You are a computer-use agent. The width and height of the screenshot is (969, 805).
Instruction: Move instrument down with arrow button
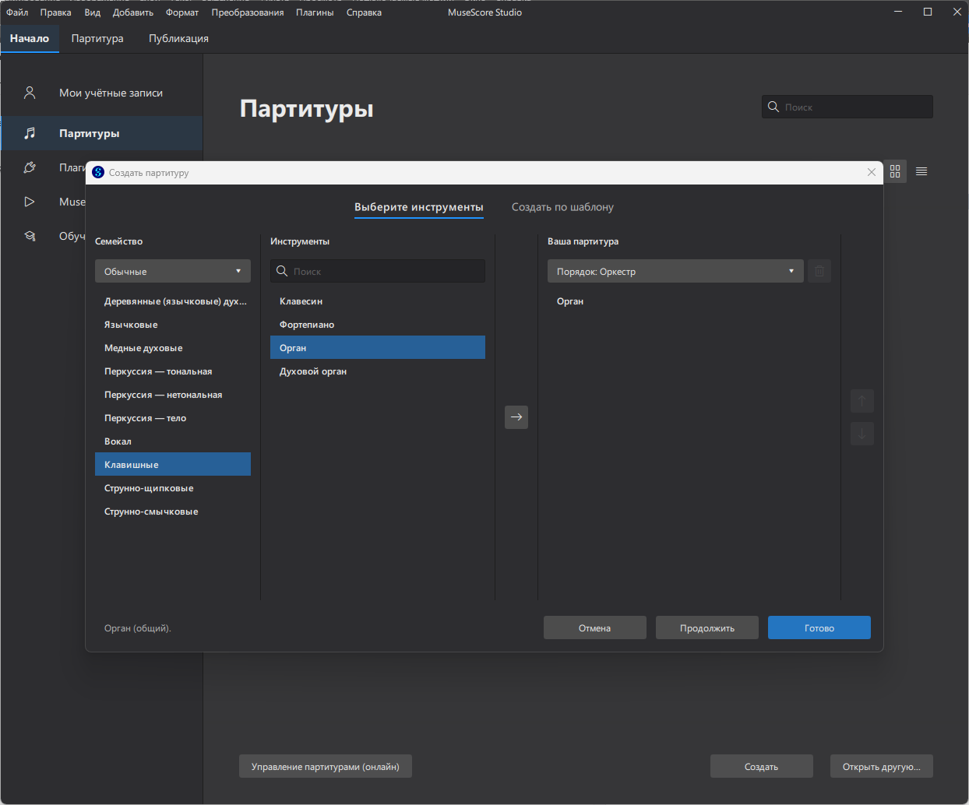tap(862, 434)
